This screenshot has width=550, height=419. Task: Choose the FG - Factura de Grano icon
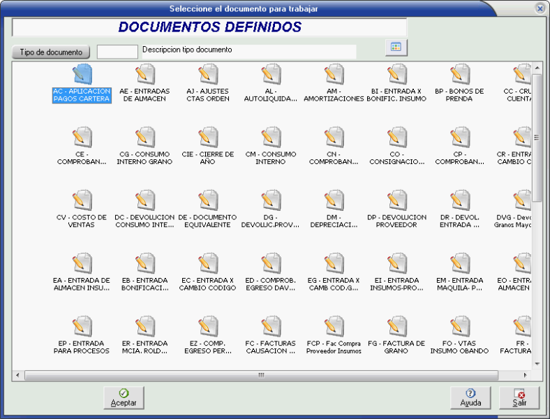tap(396, 326)
